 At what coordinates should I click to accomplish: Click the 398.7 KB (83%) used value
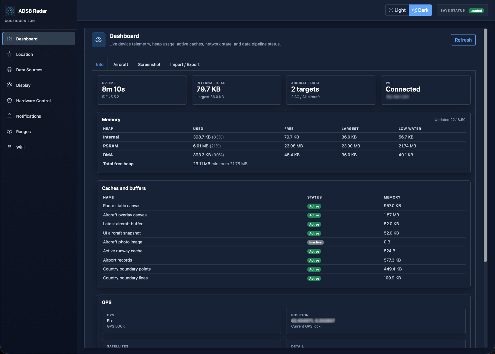pyautogui.click(x=208, y=137)
